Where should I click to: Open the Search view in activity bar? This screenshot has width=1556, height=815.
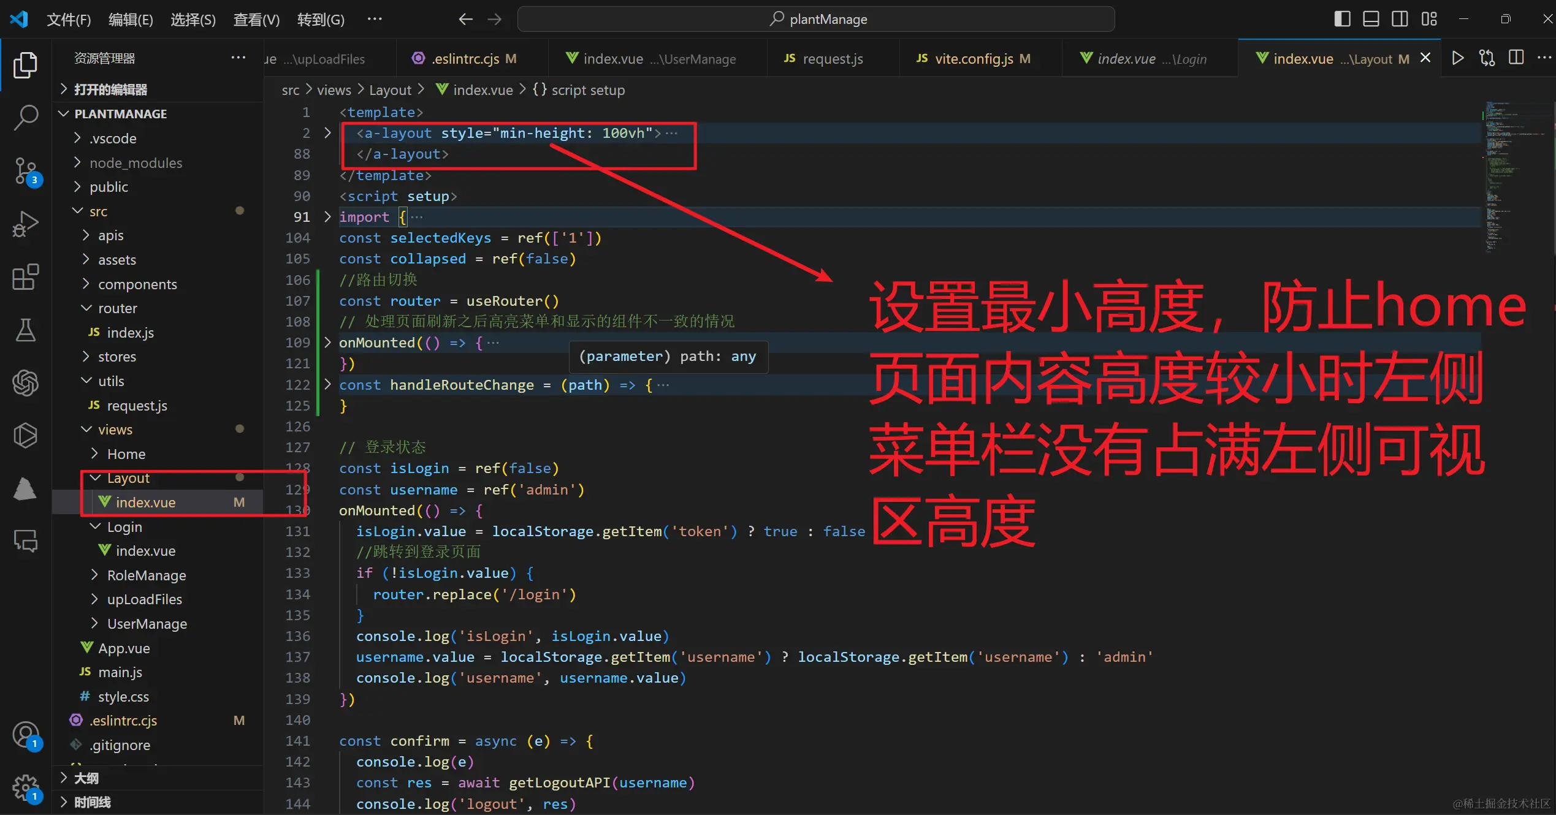tap(25, 117)
